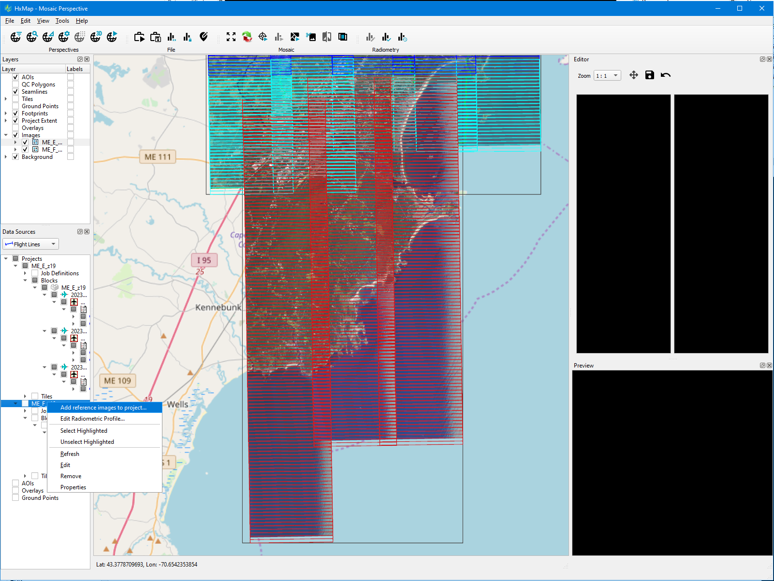Screen dimensions: 774x581
Task: Toggle the Ground Points layer checkbox
Action: pyautogui.click(x=15, y=106)
